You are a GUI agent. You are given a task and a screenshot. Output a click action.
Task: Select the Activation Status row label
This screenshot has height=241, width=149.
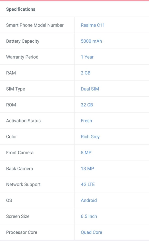point(23,120)
